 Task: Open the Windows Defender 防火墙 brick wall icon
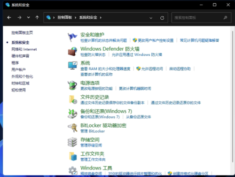(x=72, y=52)
